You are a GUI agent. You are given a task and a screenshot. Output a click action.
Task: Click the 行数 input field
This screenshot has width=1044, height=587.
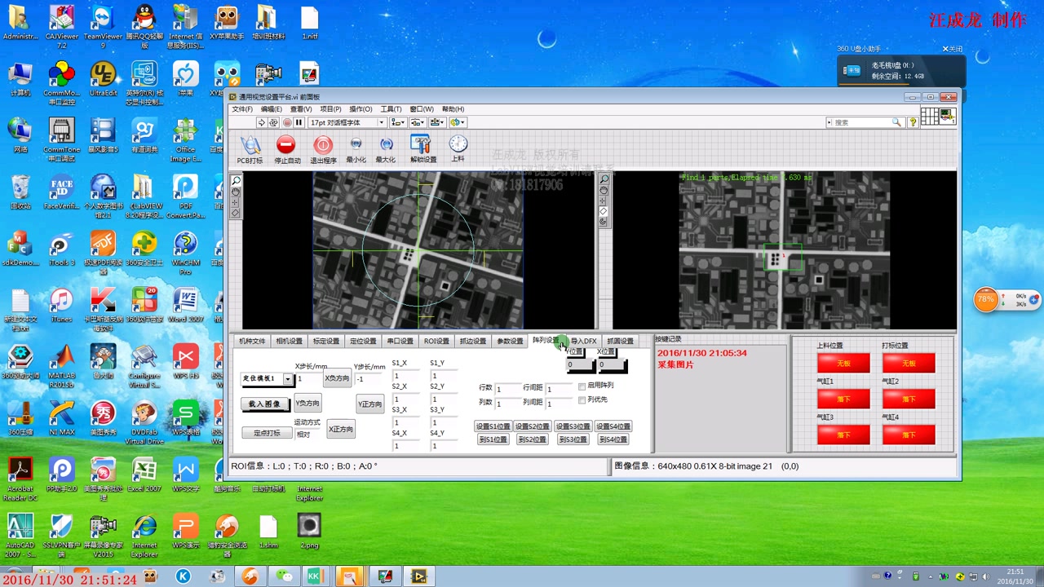(x=507, y=390)
